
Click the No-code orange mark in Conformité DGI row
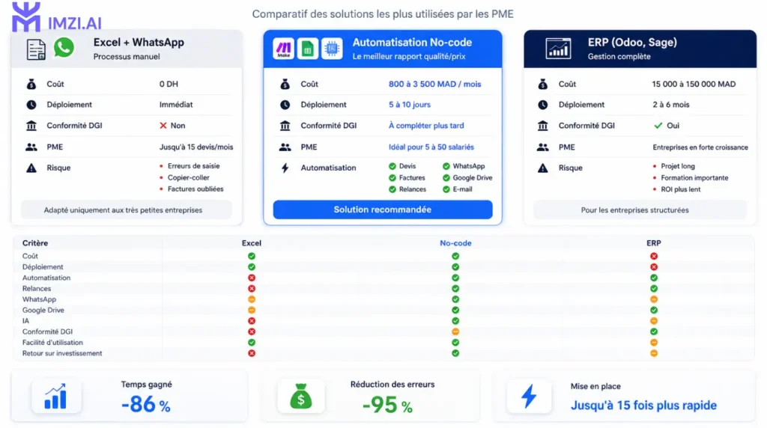coord(455,331)
